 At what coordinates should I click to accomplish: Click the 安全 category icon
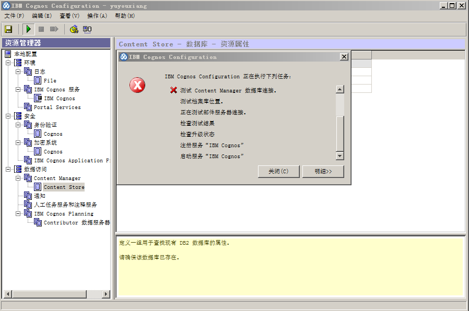(x=18, y=116)
